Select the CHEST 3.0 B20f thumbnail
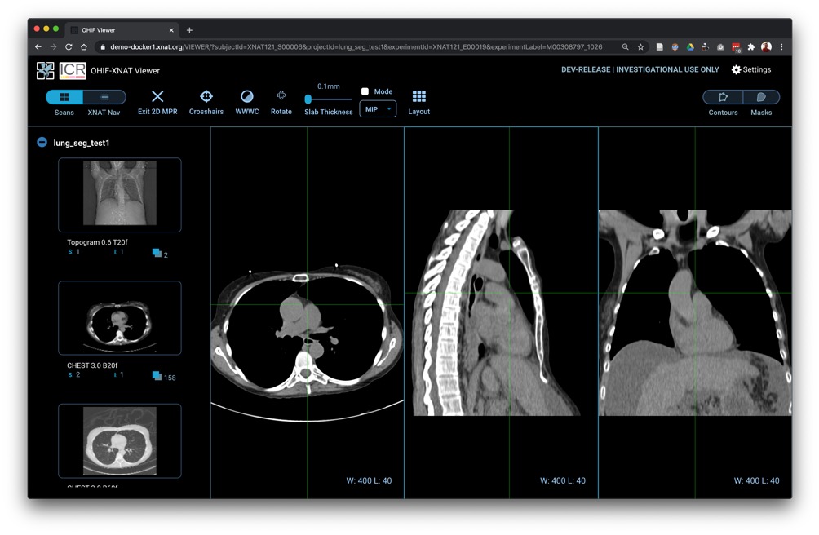Viewport: 819px width, 535px height. [x=119, y=317]
